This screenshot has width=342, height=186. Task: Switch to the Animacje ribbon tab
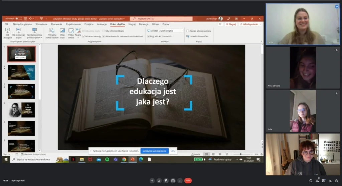click(102, 24)
